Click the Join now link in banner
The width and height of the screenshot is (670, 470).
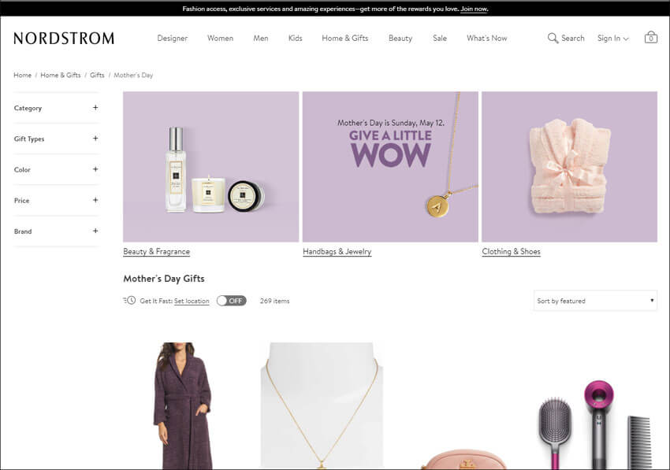(474, 9)
